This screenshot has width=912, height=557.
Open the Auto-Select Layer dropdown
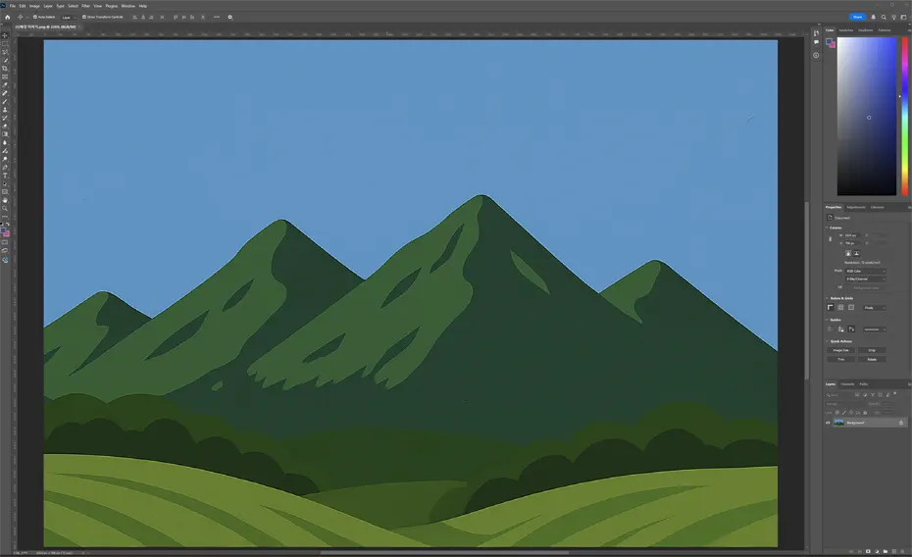pos(69,17)
